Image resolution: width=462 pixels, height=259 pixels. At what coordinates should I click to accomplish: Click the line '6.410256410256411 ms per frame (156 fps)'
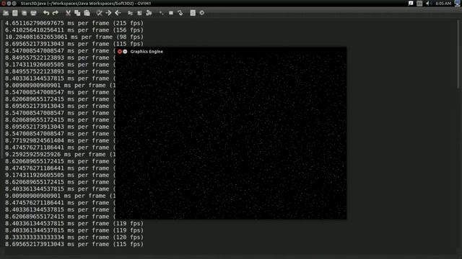pyautogui.click(x=74, y=30)
